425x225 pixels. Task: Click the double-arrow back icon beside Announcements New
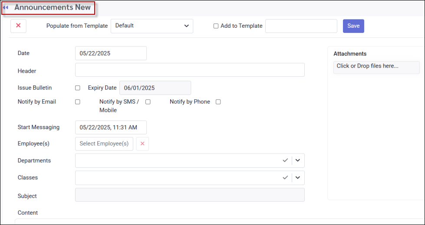[5, 7]
